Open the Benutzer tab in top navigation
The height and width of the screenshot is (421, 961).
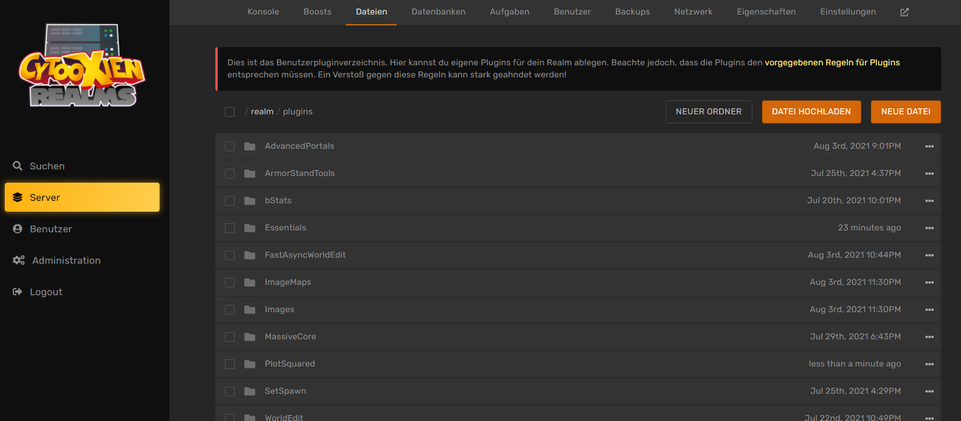click(572, 12)
